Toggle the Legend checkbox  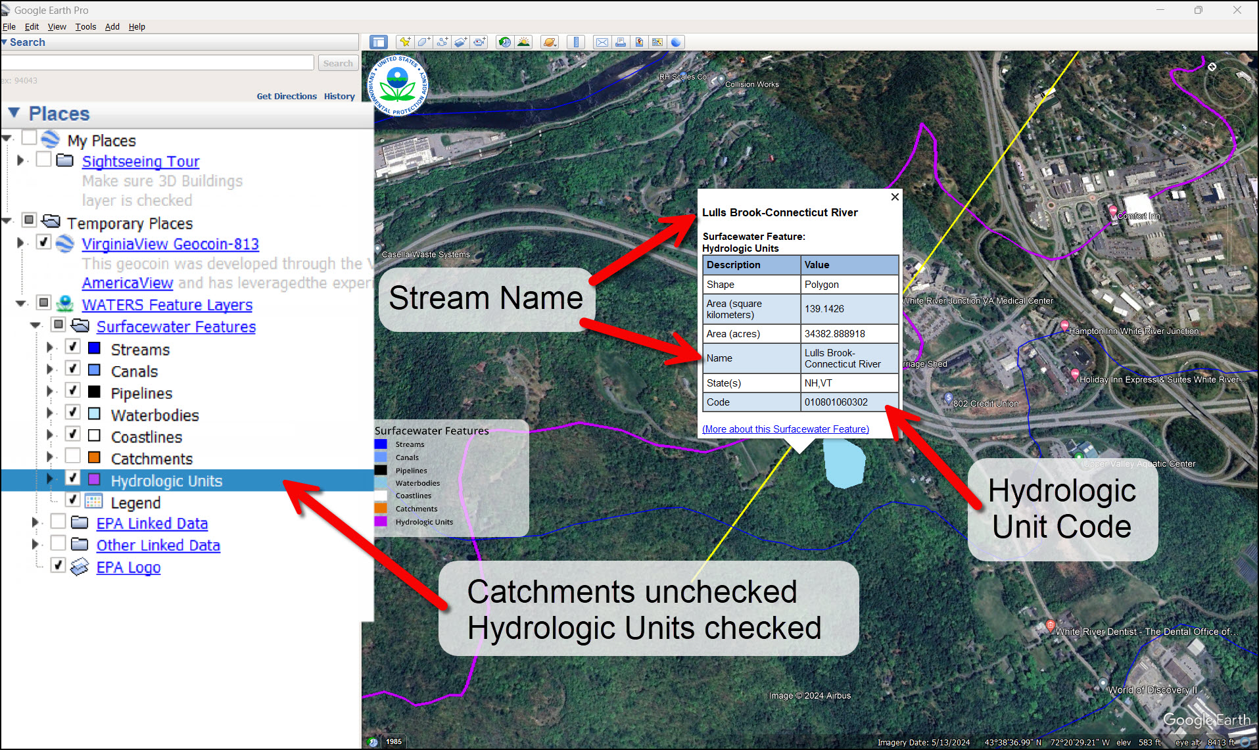[x=73, y=500]
